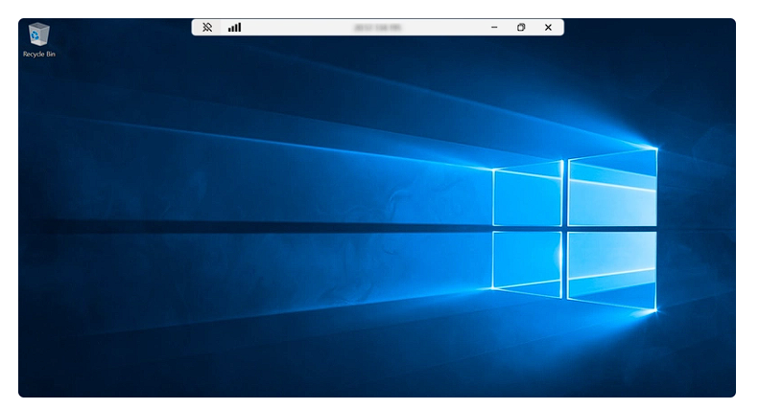Viewport: 759px width, 409px height.
Task: Click top-right pane of Windows logo wallpaper
Action: tap(611, 190)
